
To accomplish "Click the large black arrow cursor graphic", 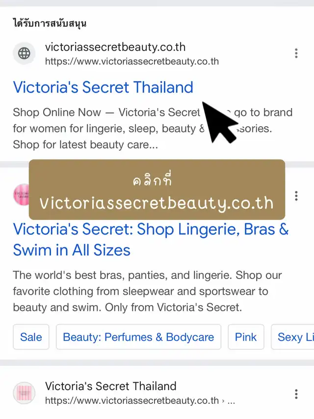I will 219,122.
